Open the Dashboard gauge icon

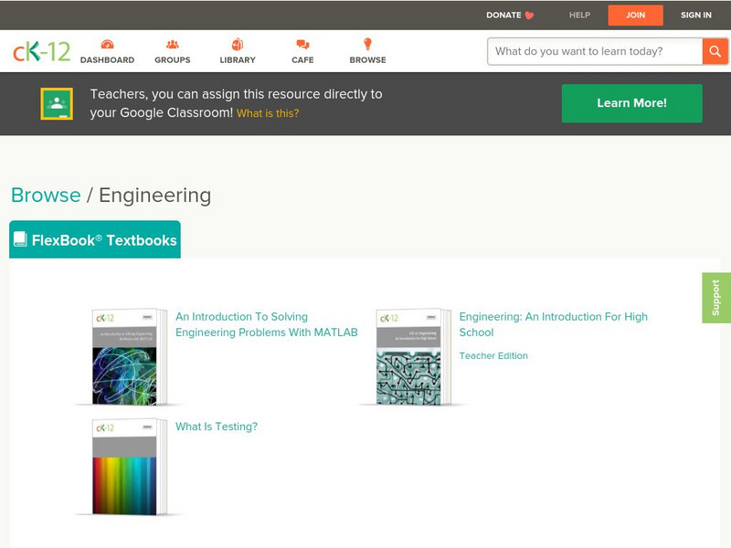click(107, 45)
